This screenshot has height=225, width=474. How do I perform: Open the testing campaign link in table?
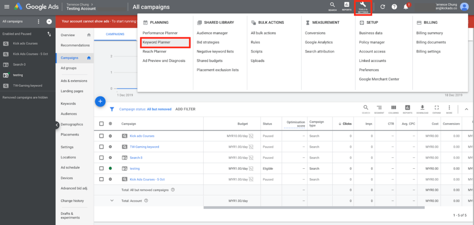(135, 169)
